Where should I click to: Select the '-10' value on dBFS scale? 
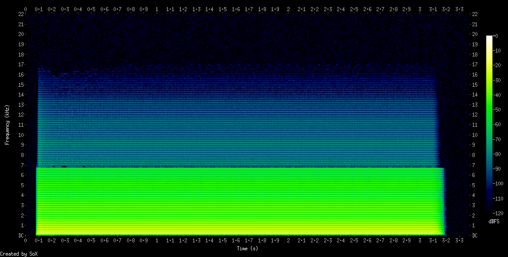(496, 51)
